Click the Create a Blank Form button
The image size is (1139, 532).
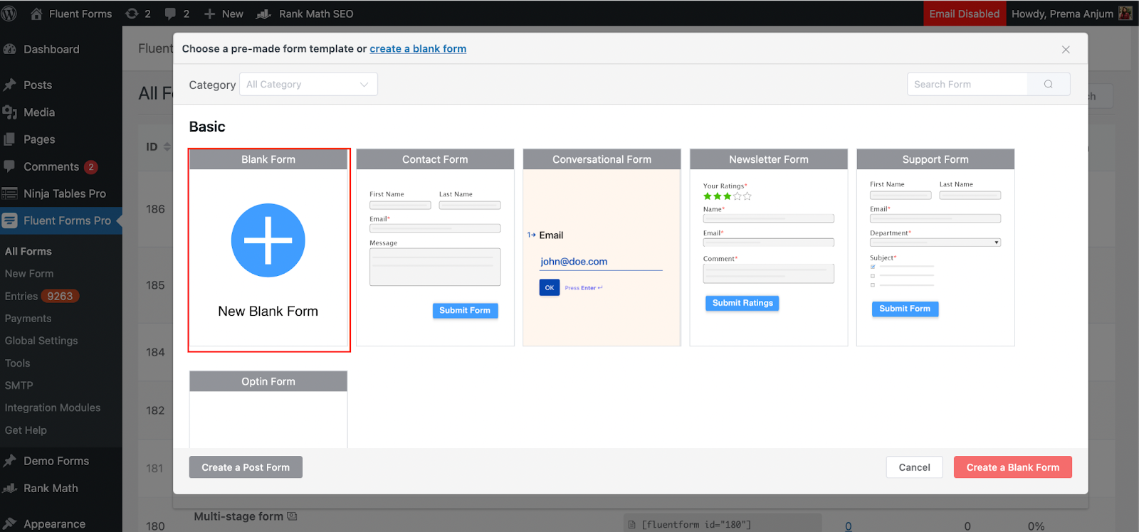coord(1012,467)
